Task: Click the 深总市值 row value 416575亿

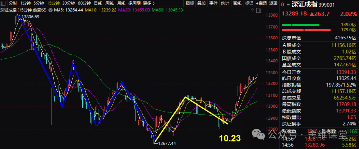Action: click(x=346, y=38)
